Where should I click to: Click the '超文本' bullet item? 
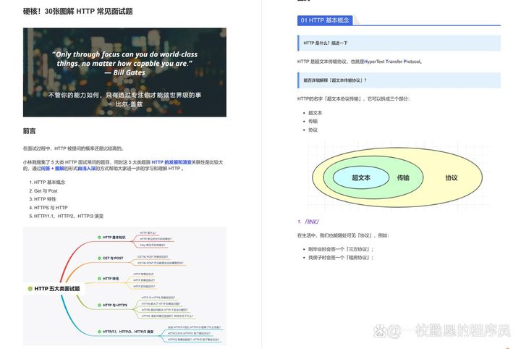(315, 113)
